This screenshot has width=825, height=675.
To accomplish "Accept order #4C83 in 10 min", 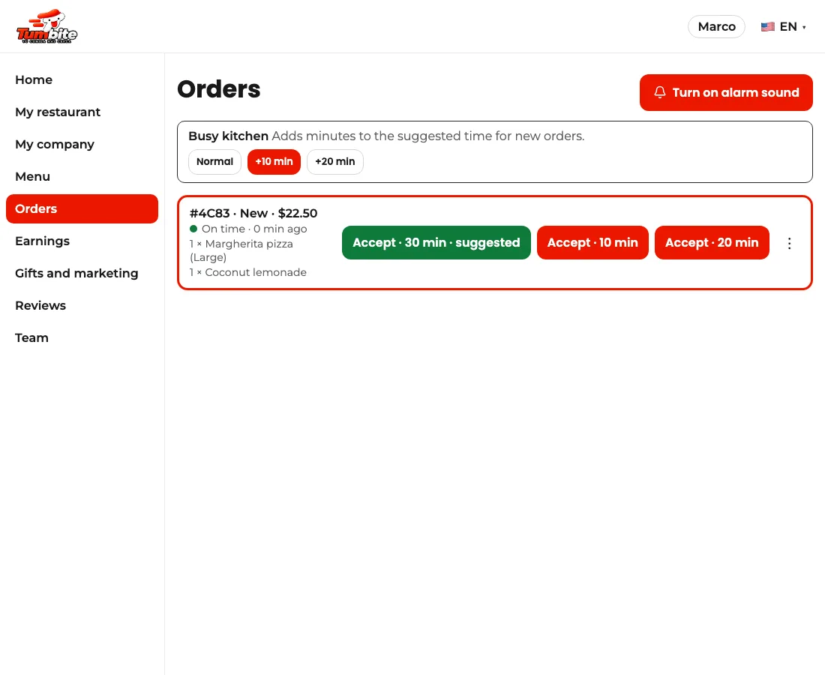I will click(x=592, y=242).
